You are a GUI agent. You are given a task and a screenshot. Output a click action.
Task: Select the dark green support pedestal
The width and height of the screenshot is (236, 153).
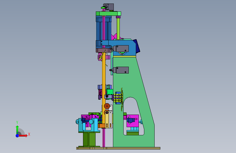(89, 139)
